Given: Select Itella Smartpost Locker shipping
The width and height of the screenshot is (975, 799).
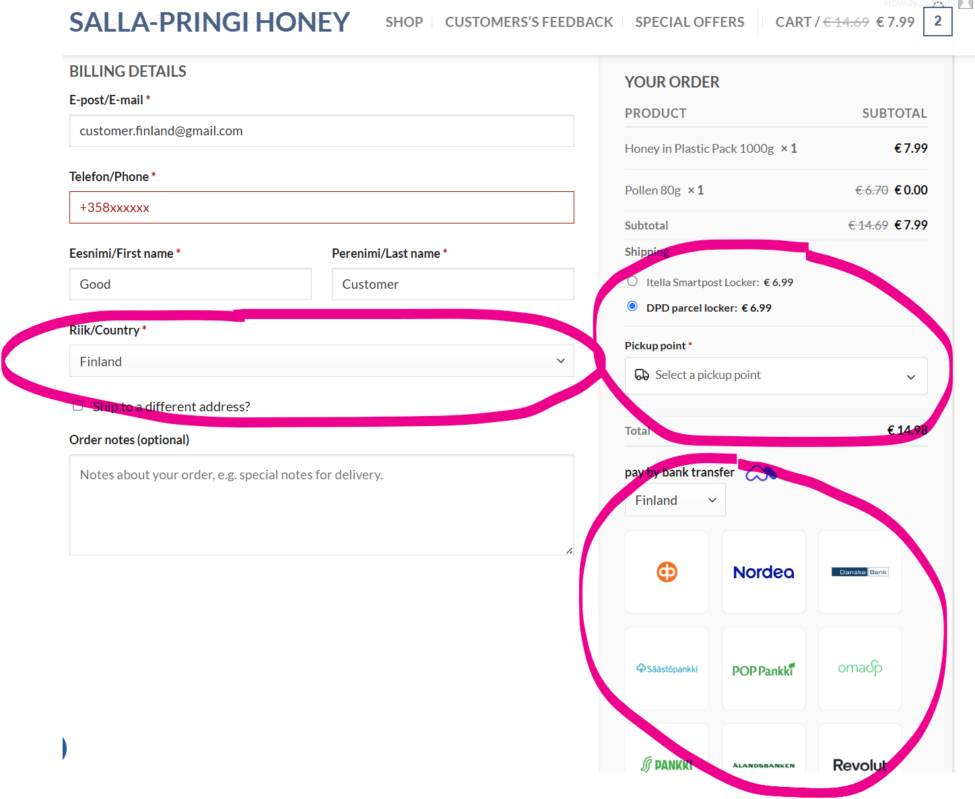Looking at the screenshot, I should [632, 281].
